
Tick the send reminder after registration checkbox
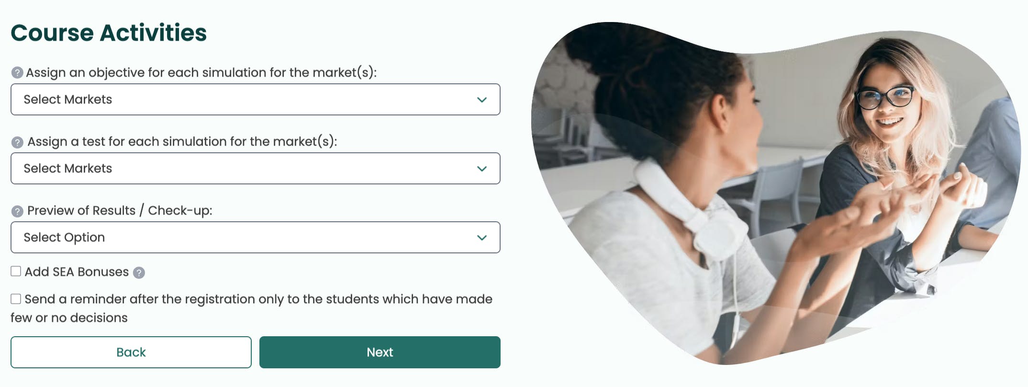[x=16, y=299]
